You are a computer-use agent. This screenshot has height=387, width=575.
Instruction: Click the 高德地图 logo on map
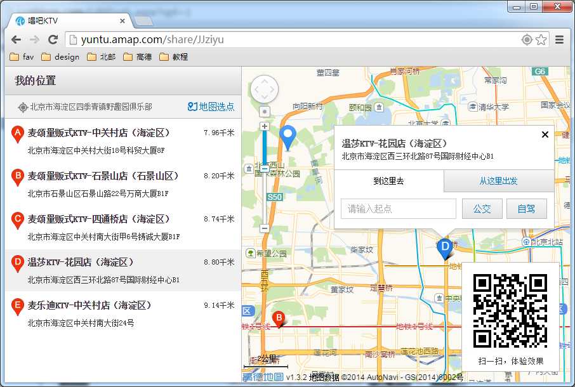263,377
